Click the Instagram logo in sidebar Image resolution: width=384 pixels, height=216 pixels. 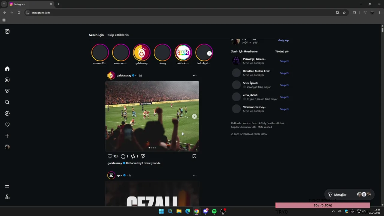(7, 31)
